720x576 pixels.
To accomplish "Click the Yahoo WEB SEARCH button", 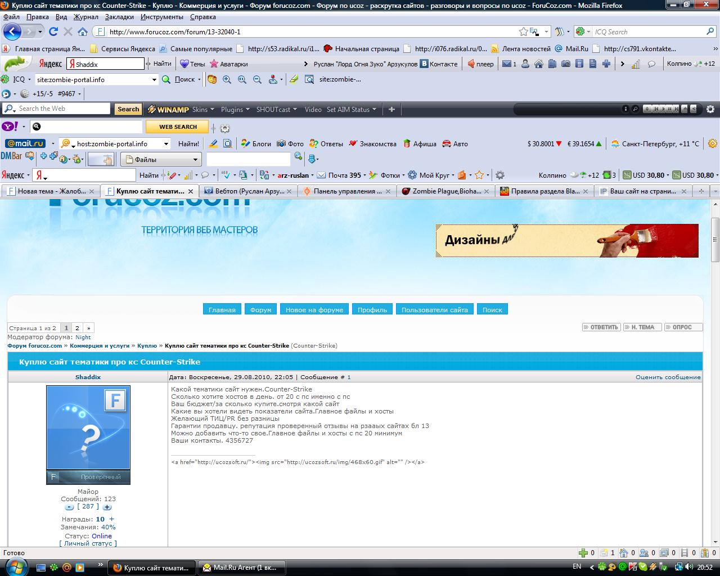I will 177,127.
